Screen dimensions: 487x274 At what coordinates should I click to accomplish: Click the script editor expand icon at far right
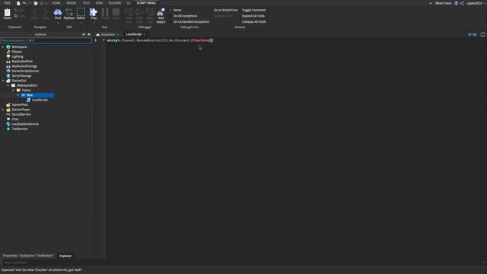[482, 34]
